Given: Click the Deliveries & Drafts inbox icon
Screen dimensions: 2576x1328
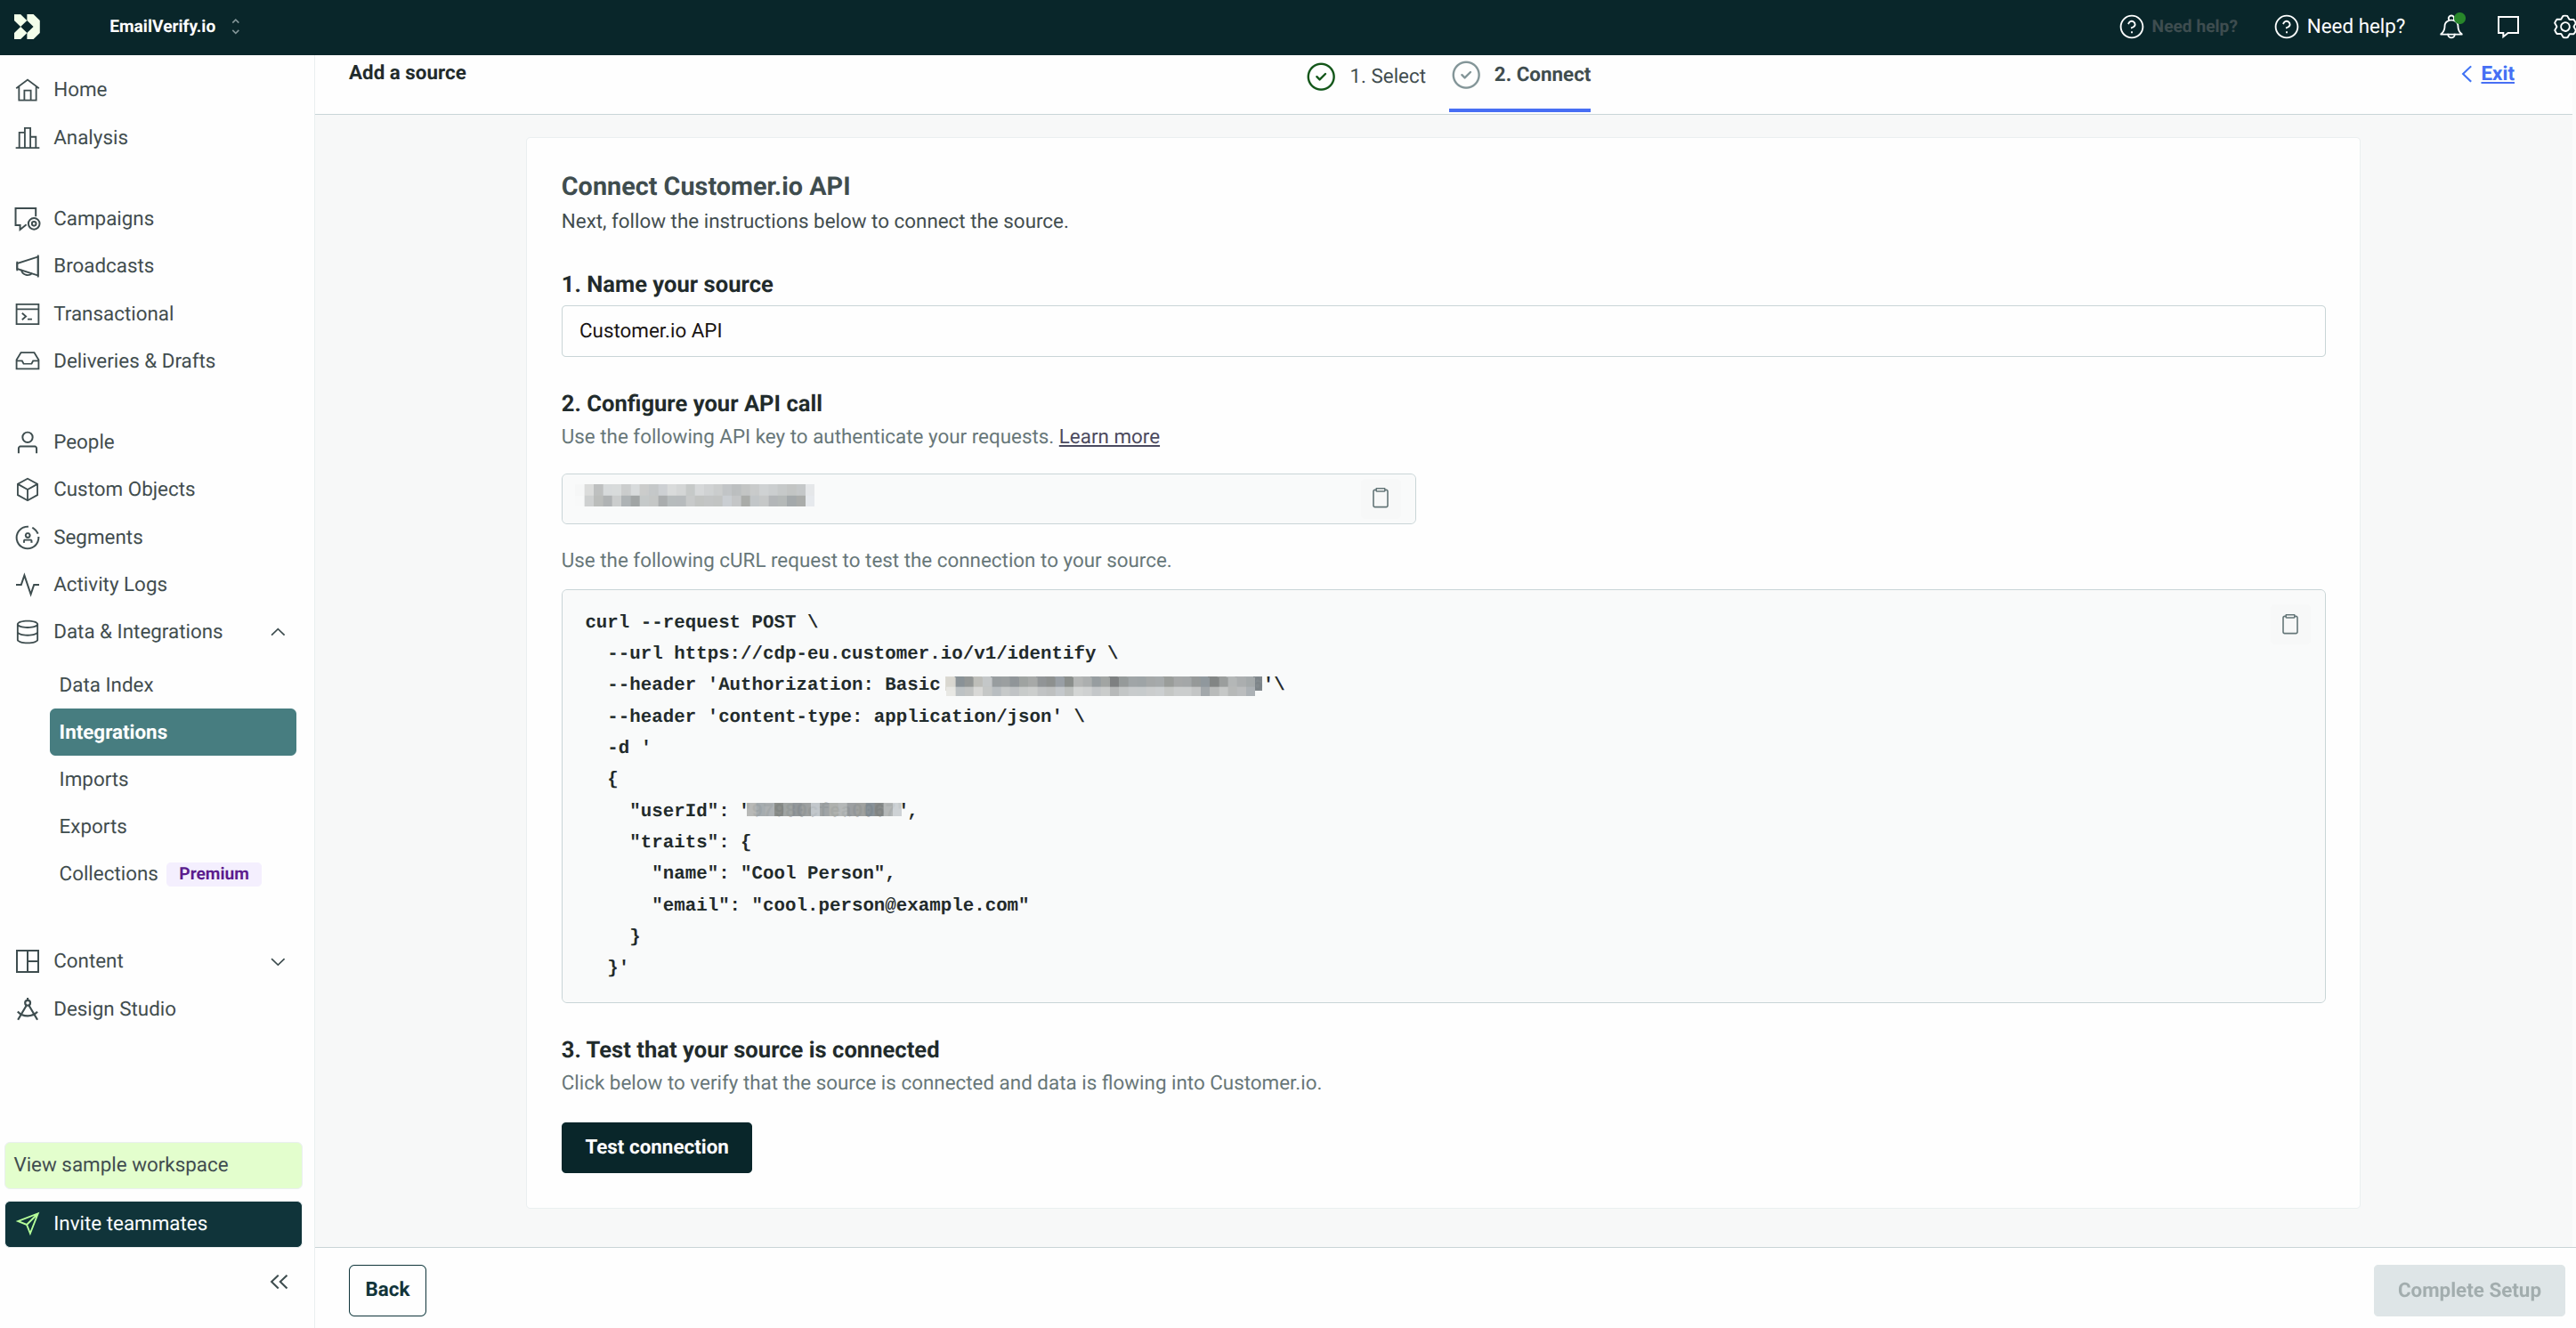Looking at the screenshot, I should (28, 361).
